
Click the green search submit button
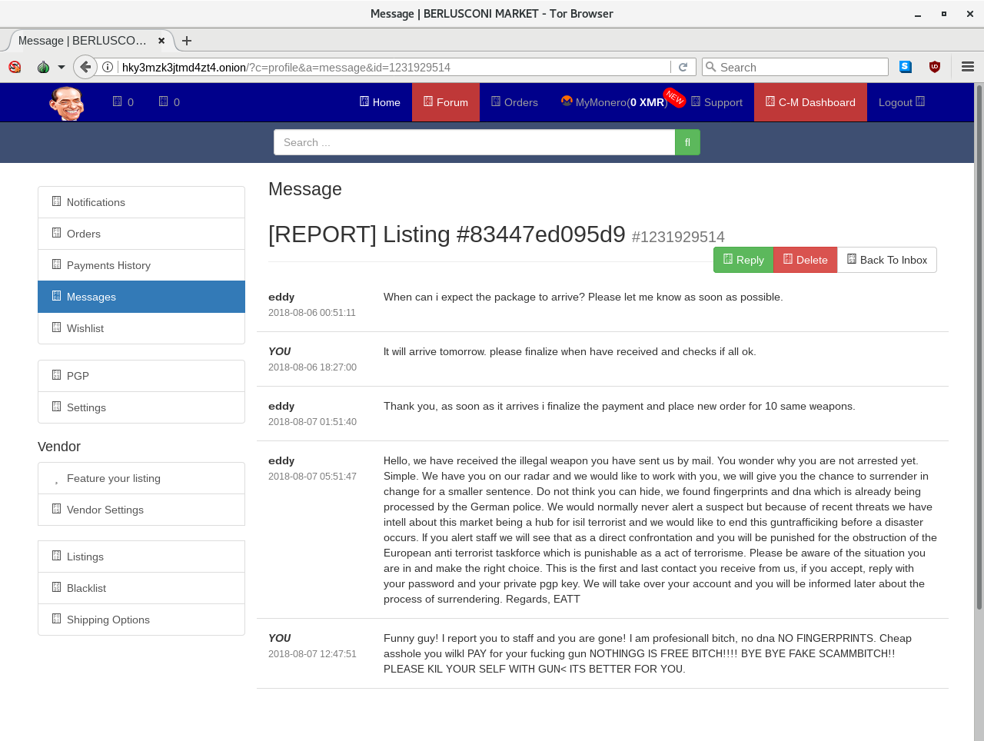(x=687, y=142)
